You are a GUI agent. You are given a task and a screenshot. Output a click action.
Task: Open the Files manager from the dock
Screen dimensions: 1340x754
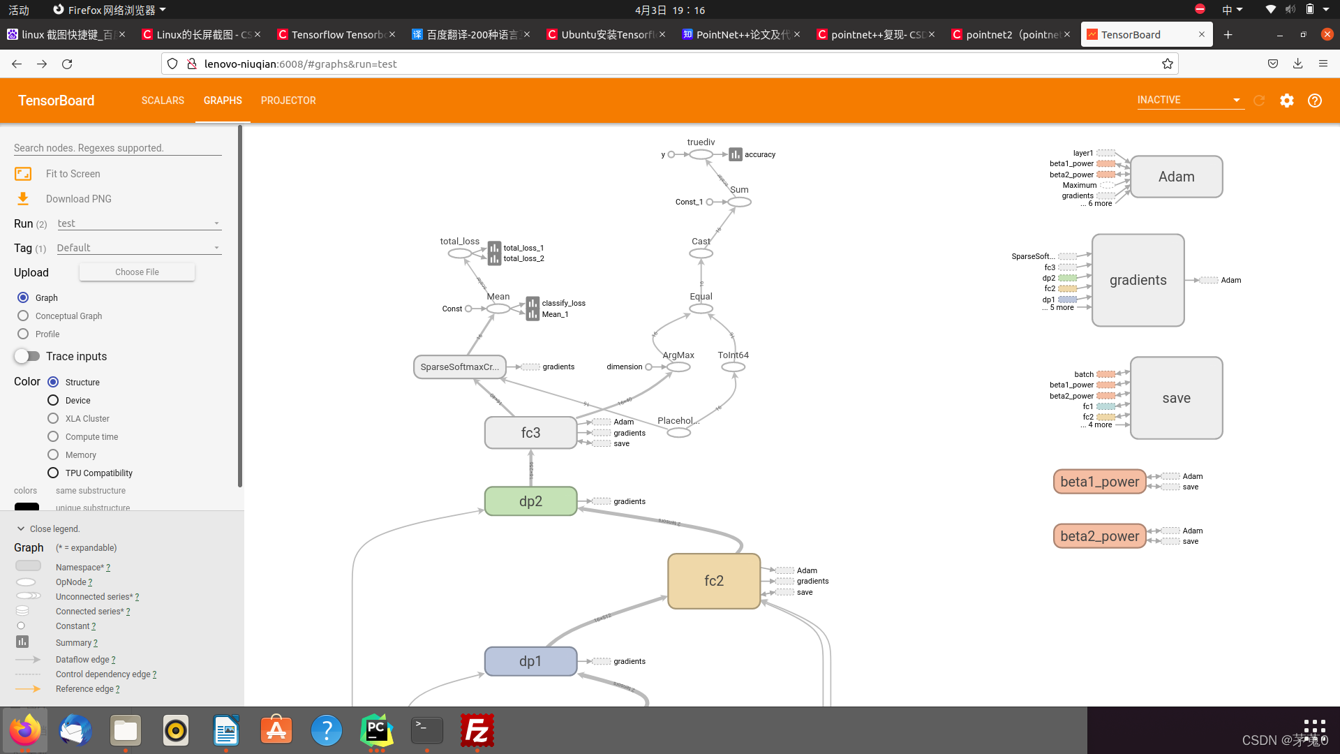pyautogui.click(x=126, y=731)
